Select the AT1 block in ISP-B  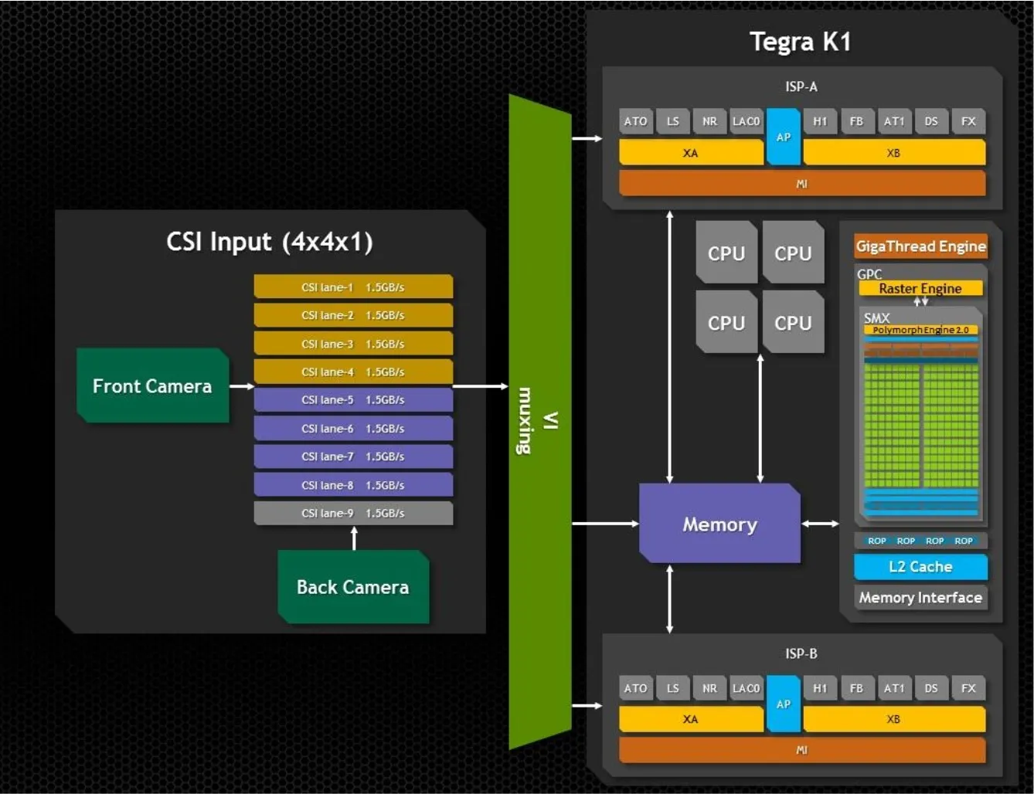(x=894, y=688)
